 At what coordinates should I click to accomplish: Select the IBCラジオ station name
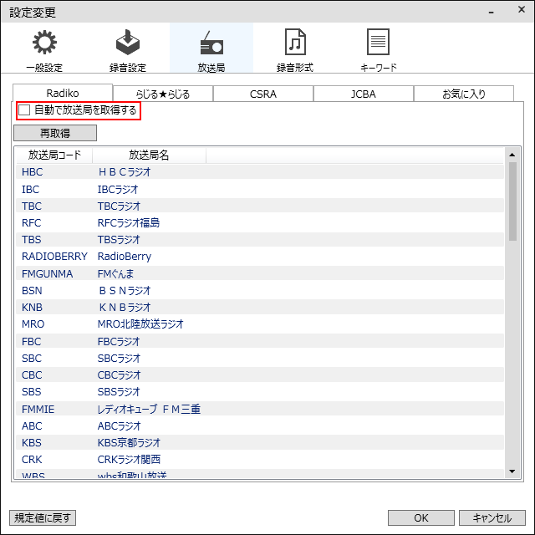(x=118, y=190)
